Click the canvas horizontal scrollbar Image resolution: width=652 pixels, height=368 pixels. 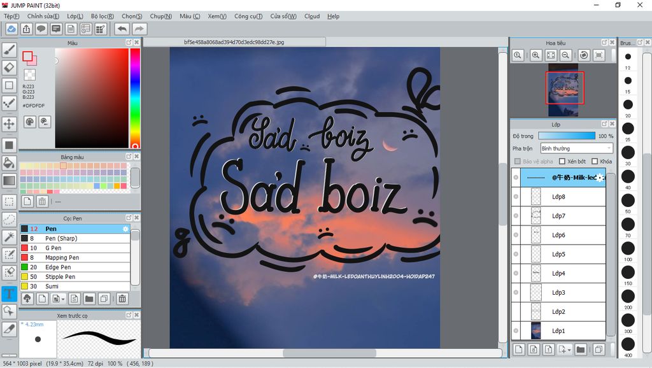click(x=329, y=353)
